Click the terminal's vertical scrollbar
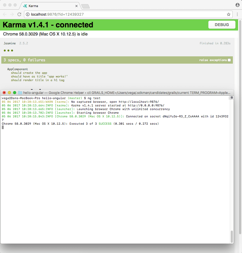The height and width of the screenshot is (253, 242). click(232, 236)
